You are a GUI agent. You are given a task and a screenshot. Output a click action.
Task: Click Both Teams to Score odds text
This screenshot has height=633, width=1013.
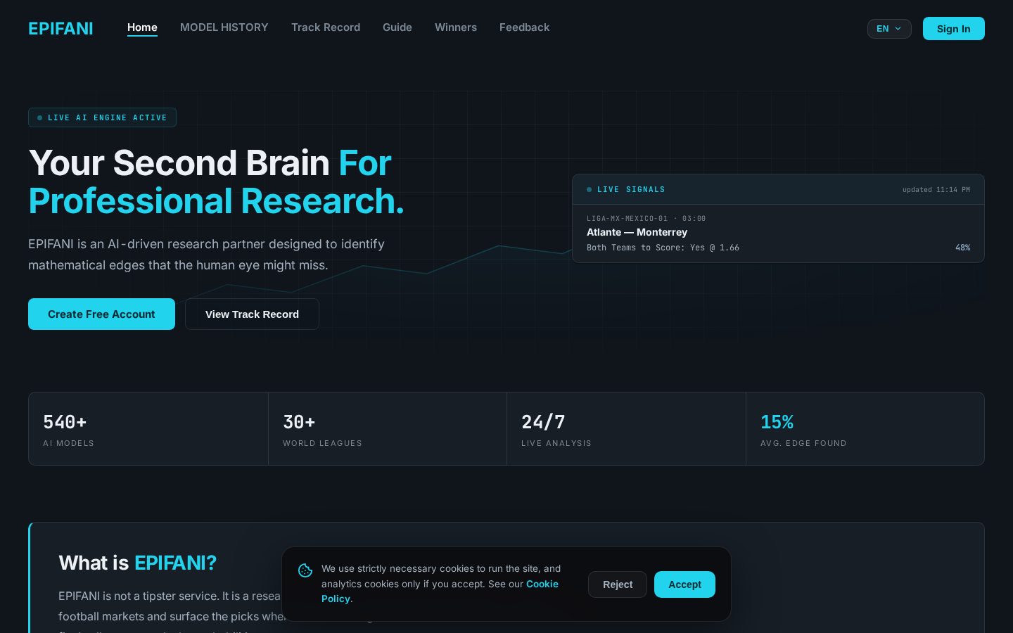663,248
